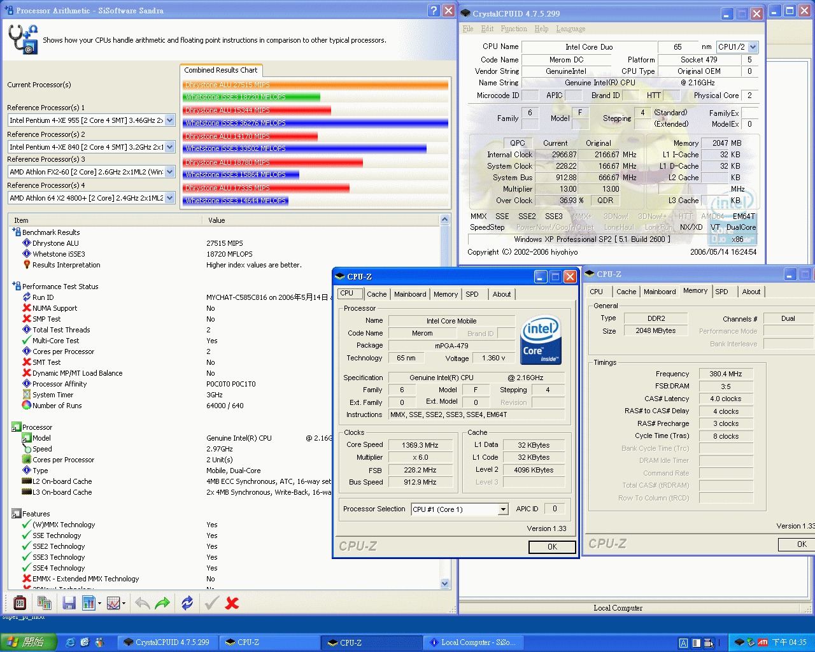This screenshot has width=815, height=652.
Task: Click the Intel Core inside logo in CPU-Z
Action: 541,341
